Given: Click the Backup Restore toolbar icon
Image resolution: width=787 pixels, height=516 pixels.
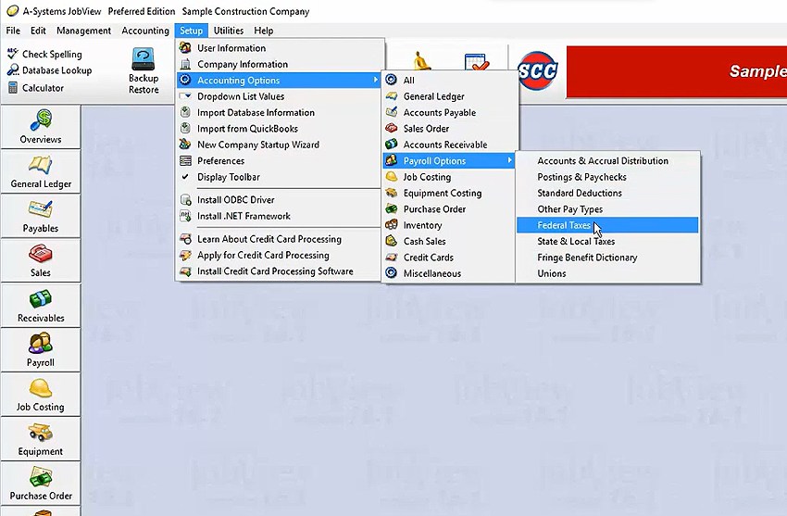Looking at the screenshot, I should click(144, 69).
